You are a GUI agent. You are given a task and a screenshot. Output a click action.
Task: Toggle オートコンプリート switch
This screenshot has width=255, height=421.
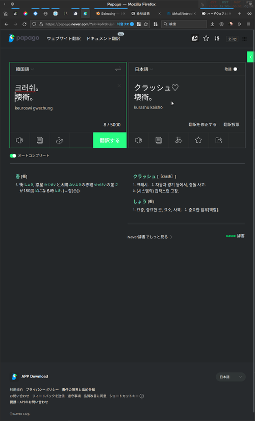pos(13,156)
